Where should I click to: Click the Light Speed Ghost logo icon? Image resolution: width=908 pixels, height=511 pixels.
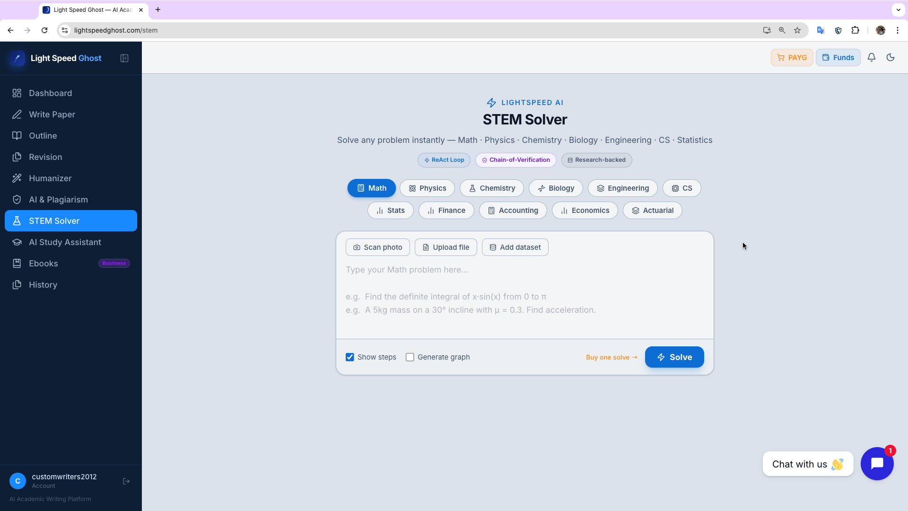[x=17, y=58]
